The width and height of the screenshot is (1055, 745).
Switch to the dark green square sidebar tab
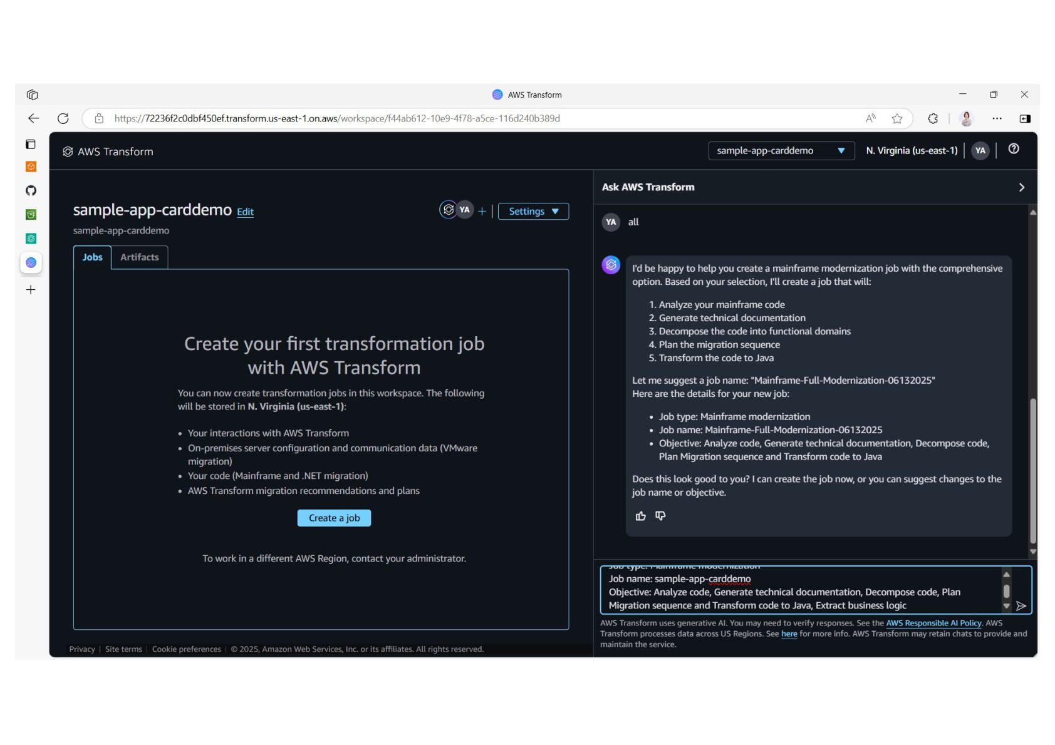[31, 215]
